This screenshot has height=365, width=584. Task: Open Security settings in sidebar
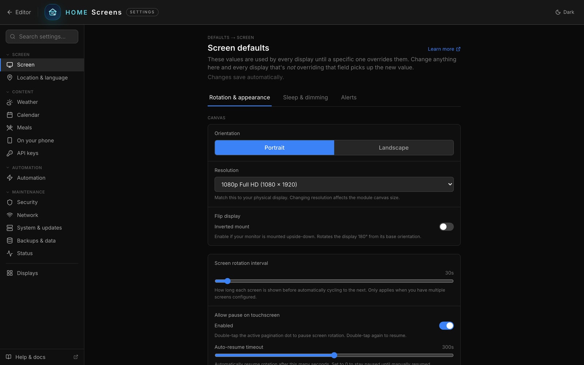tap(42, 202)
